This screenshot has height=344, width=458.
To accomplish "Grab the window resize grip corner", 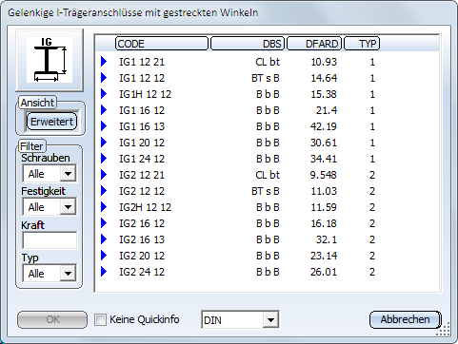I will tap(444, 330).
